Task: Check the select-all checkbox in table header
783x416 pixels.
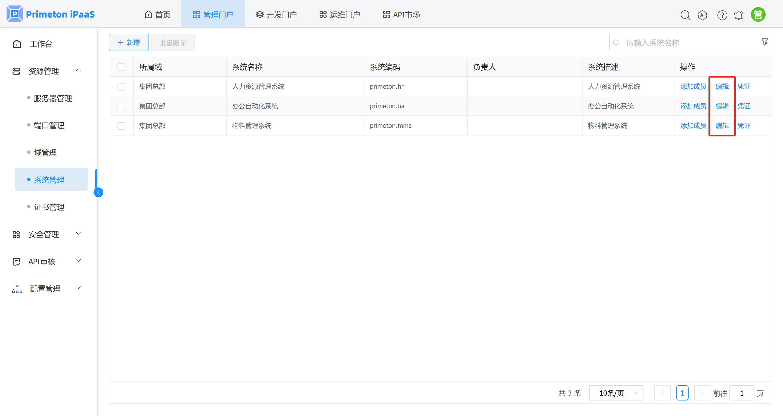Action: pos(121,67)
